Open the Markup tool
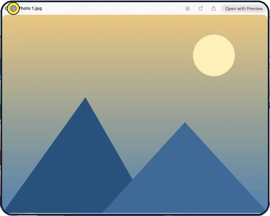The width and height of the screenshot is (270, 216). pyautogui.click(x=188, y=8)
